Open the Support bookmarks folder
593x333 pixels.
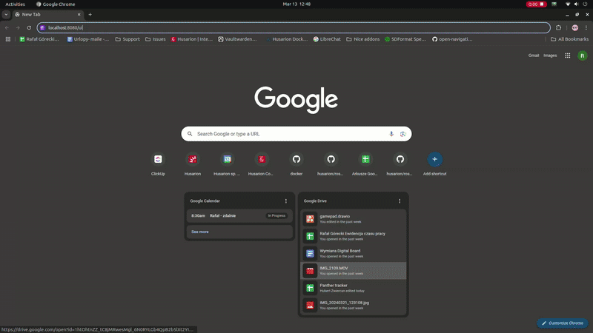point(127,39)
